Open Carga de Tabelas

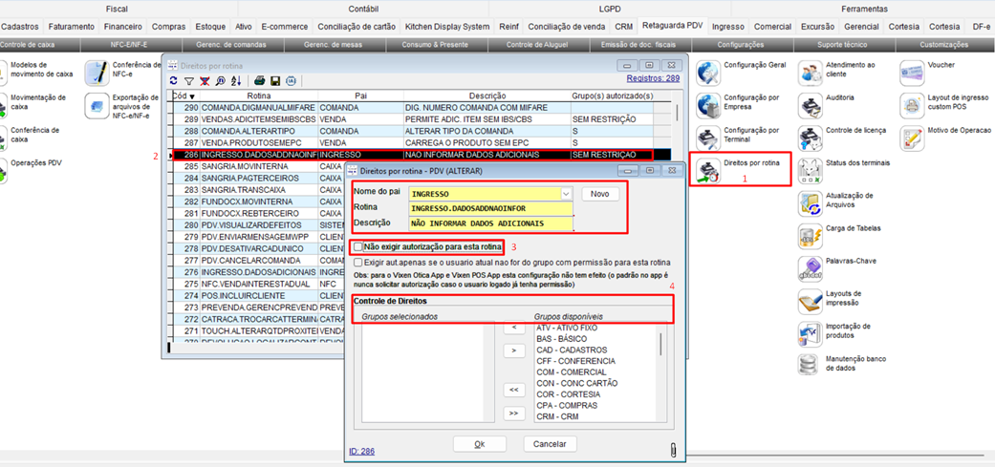[x=811, y=235]
